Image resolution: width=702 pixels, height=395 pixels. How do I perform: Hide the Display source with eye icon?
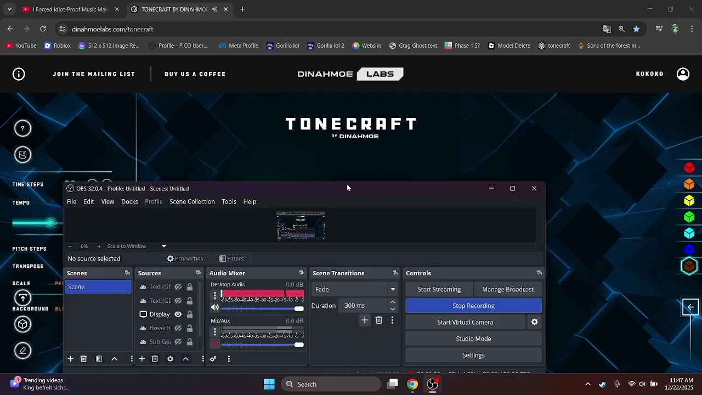point(178,314)
